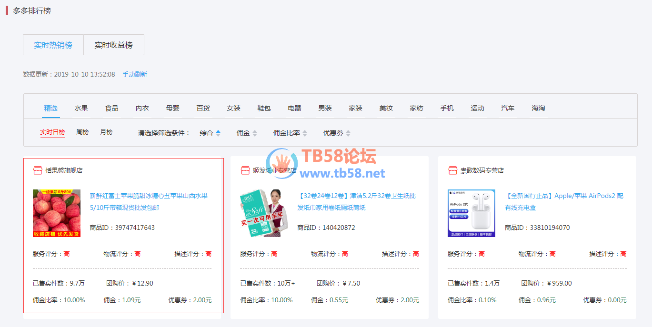Image resolution: width=652 pixels, height=327 pixels.
Task: Select the 食品 category tab
Action: tap(112, 108)
